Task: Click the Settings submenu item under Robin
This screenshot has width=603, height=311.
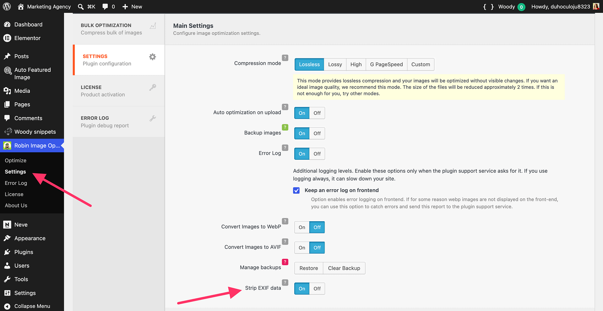Action: (x=15, y=172)
